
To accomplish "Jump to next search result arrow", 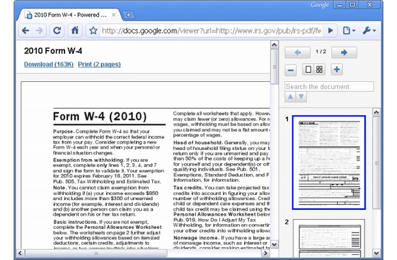I will pyautogui.click(x=301, y=97).
